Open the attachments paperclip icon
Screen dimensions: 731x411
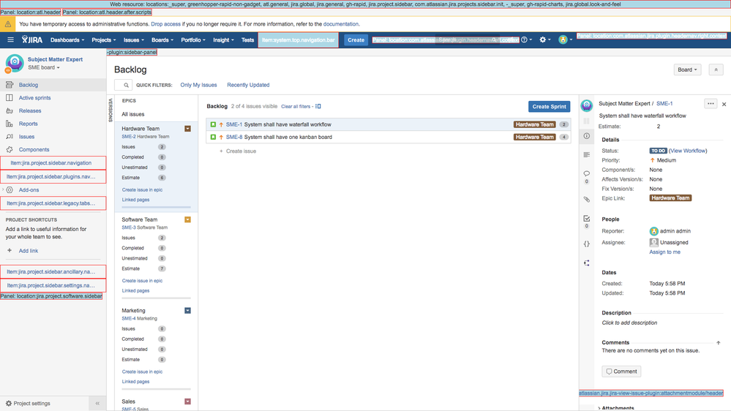coord(586,200)
